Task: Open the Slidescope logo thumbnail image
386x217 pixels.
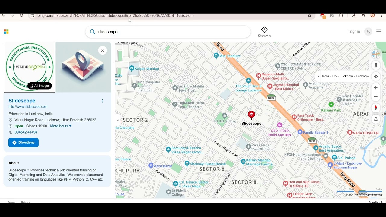Action: click(29, 67)
